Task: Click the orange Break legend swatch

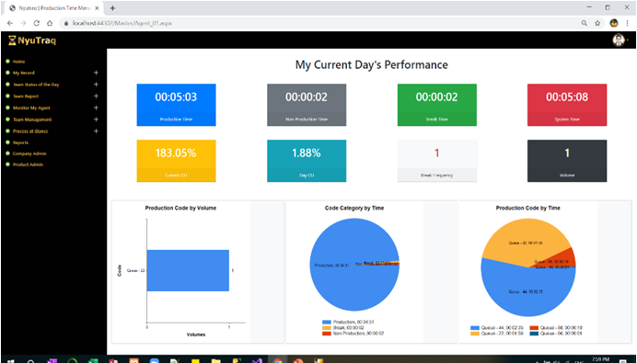Action: click(327, 328)
